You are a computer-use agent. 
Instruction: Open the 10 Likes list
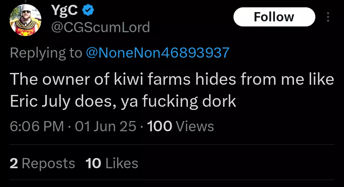112,163
